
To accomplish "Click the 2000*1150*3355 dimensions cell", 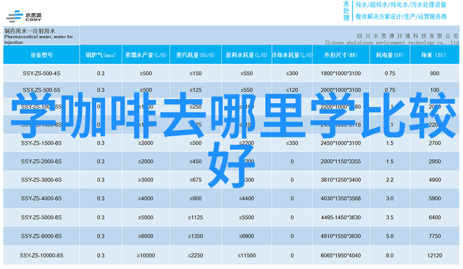I will pos(341,162).
